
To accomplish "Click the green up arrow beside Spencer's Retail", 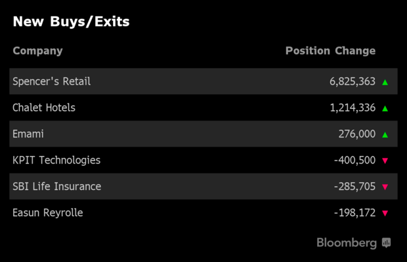I will tap(385, 83).
